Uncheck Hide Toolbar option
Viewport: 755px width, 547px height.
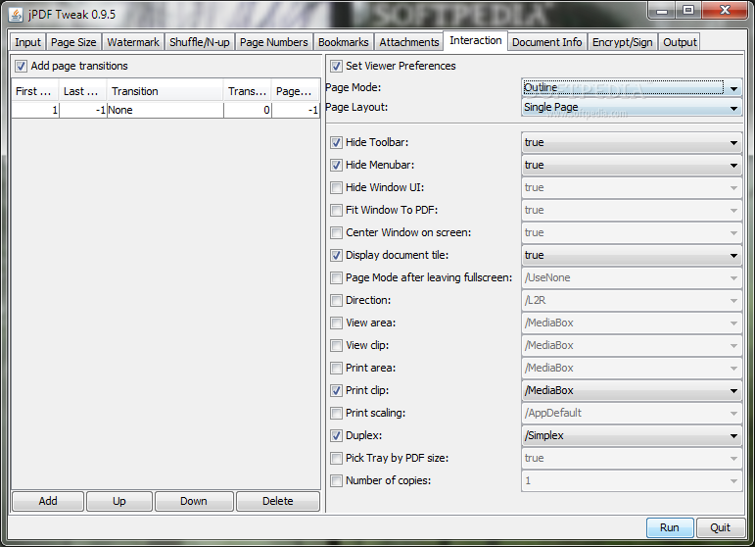point(336,143)
